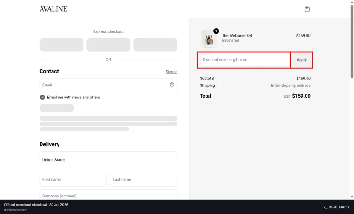Open the shopping bag cart icon
354x214 pixels.
click(x=307, y=9)
